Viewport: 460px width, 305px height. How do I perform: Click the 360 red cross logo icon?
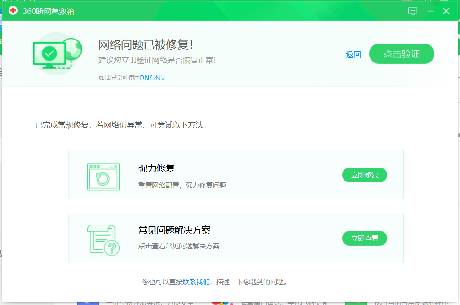(13, 11)
